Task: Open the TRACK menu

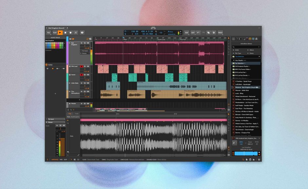Action: point(220,32)
